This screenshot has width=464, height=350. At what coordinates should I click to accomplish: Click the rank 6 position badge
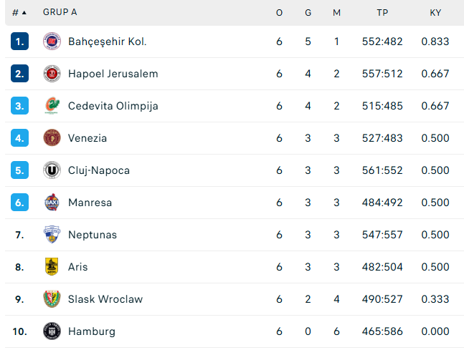pyautogui.click(x=19, y=203)
